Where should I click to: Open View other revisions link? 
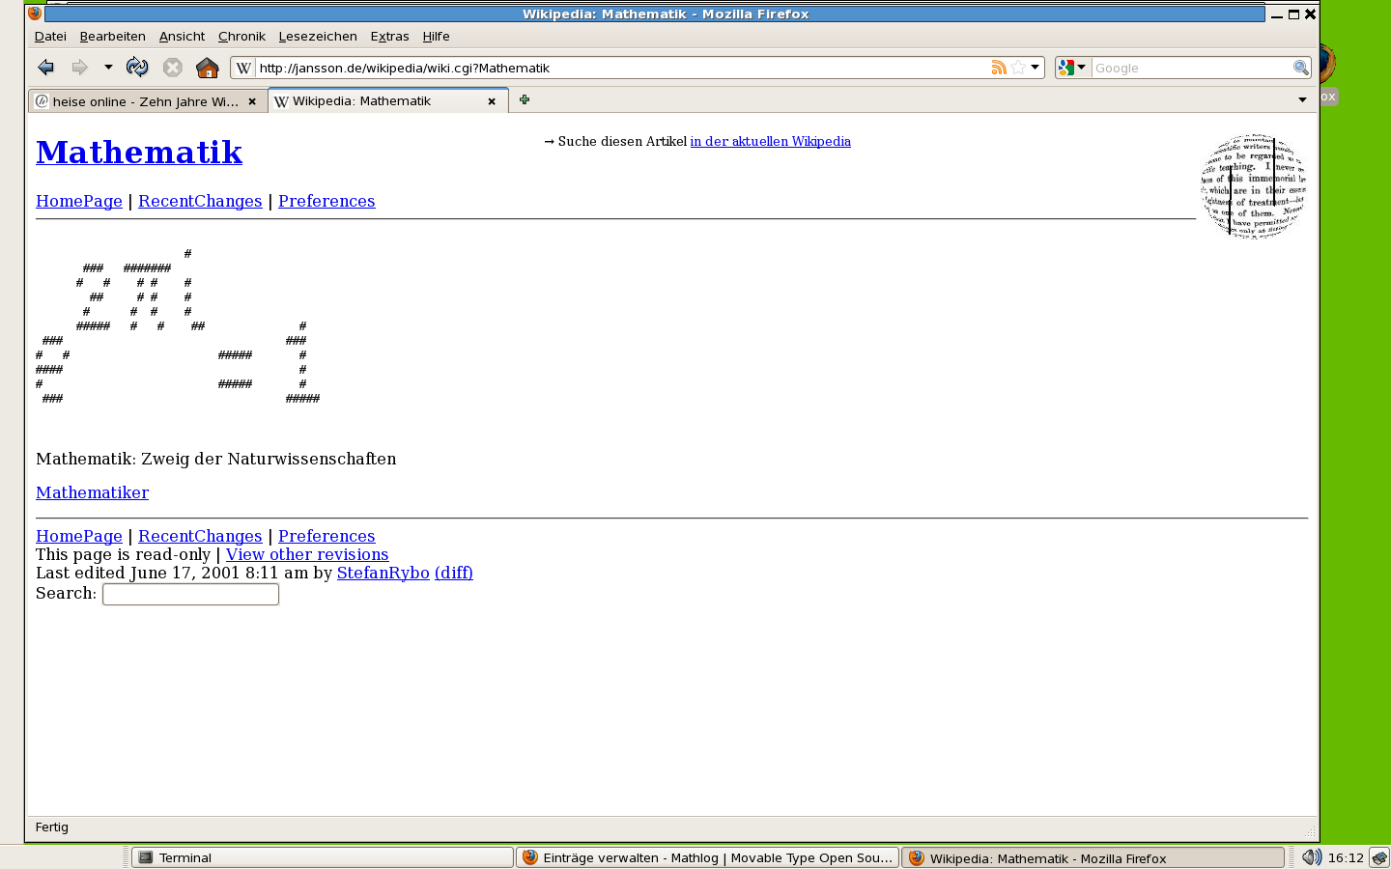click(307, 554)
